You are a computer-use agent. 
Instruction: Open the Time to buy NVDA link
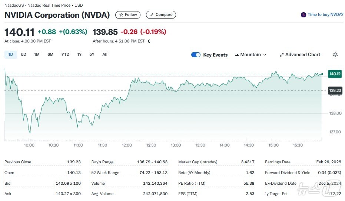click(325, 15)
